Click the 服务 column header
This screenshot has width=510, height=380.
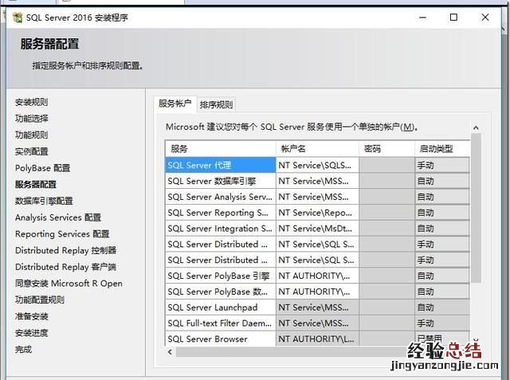(x=221, y=149)
